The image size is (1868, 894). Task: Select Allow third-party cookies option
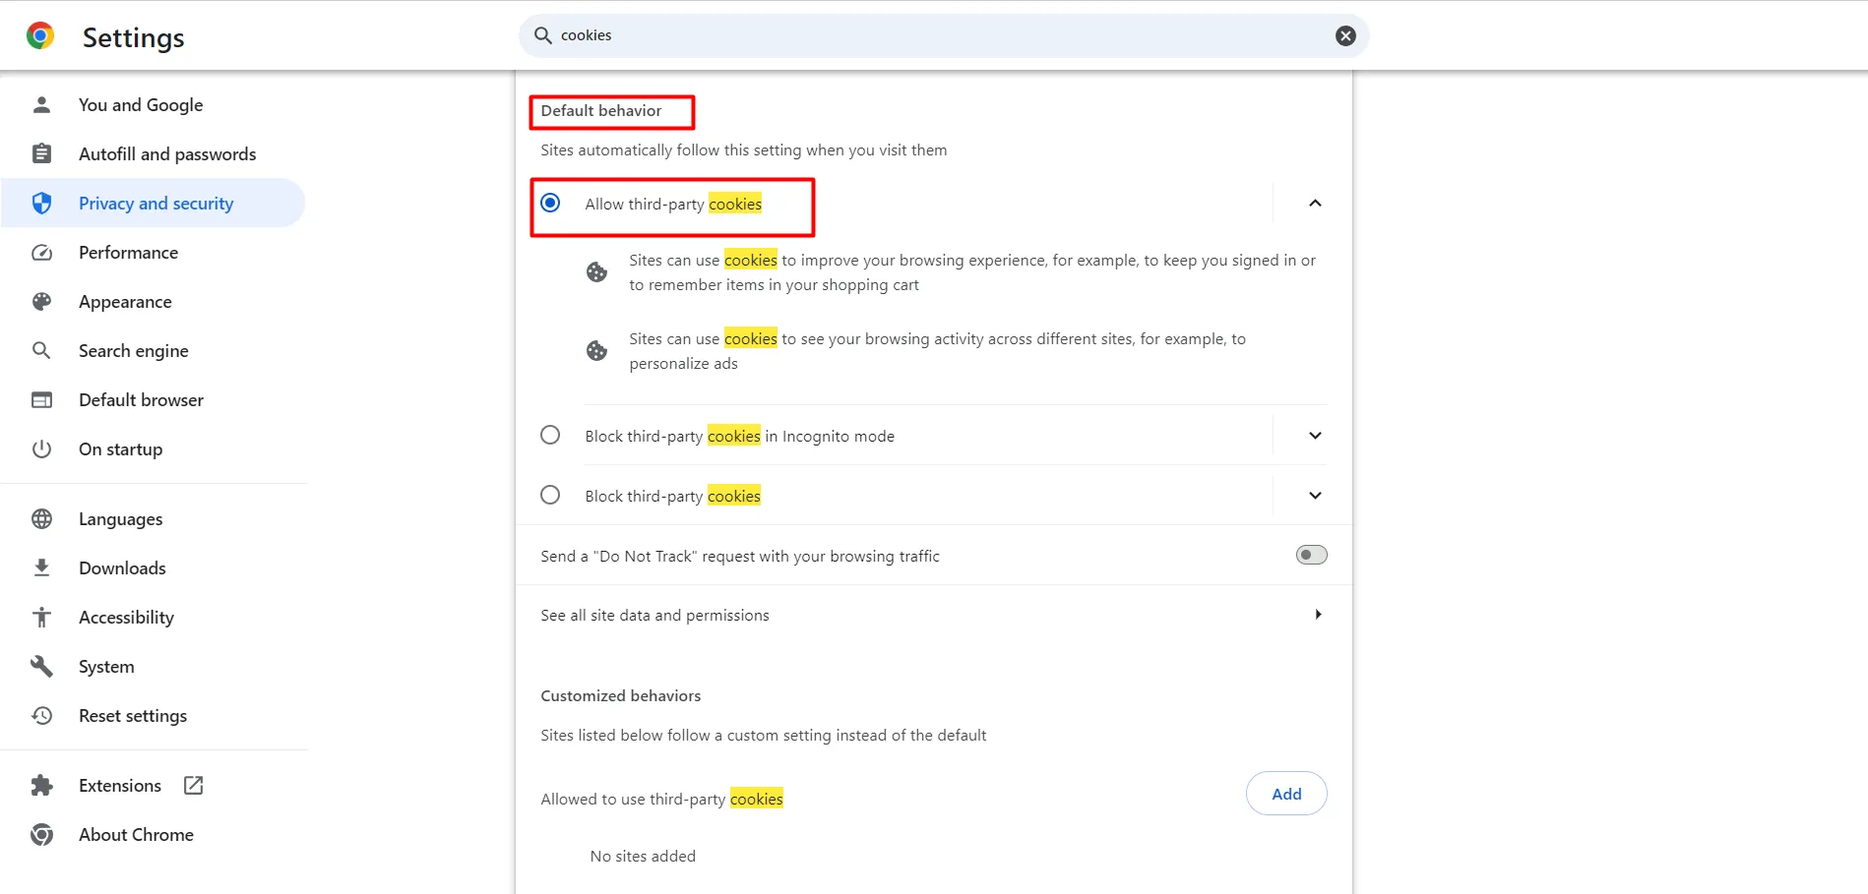click(x=550, y=204)
